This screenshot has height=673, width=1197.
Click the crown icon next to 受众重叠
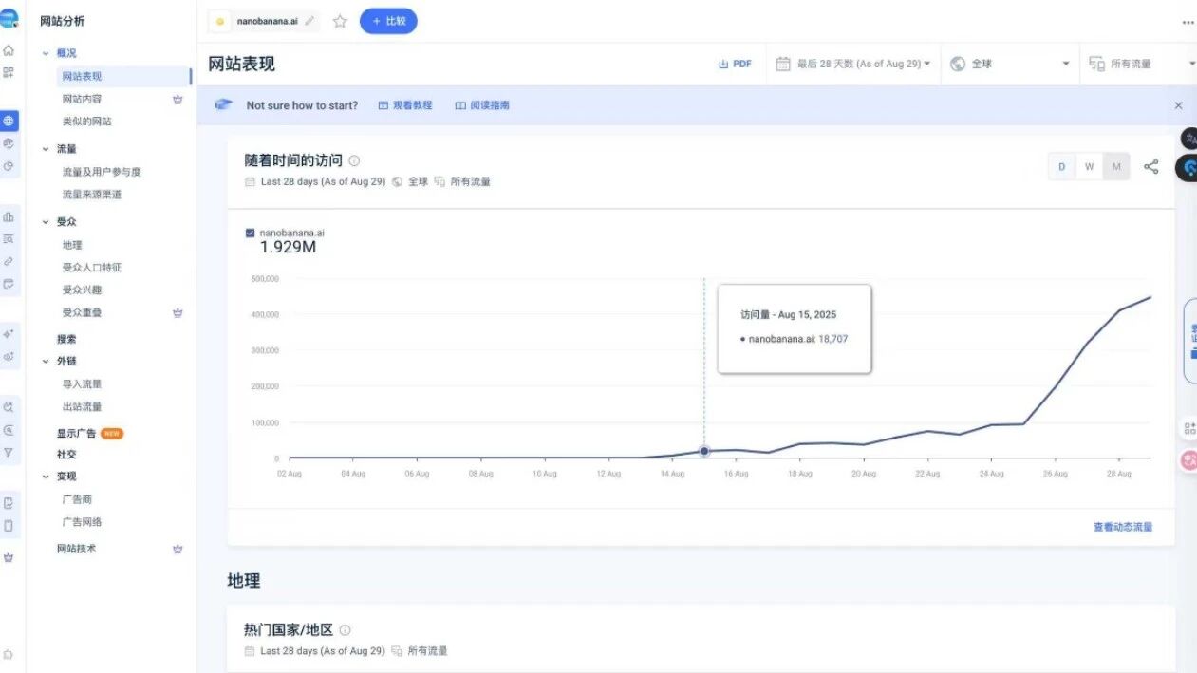click(x=178, y=312)
